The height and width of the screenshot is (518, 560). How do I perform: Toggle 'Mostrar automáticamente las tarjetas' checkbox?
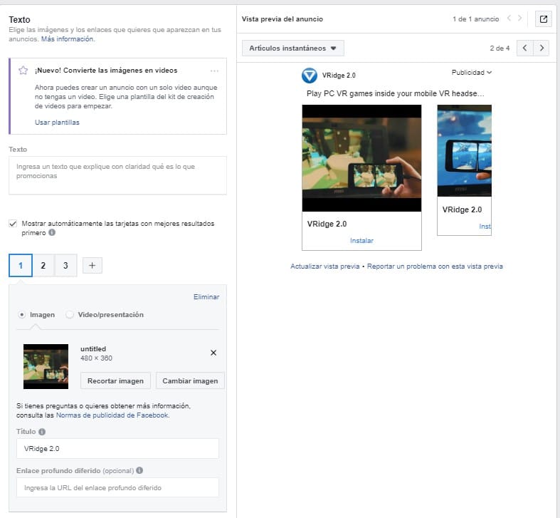click(13, 224)
